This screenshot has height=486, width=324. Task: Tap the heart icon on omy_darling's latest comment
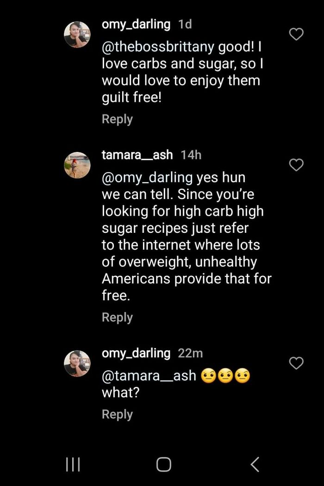[x=296, y=363]
